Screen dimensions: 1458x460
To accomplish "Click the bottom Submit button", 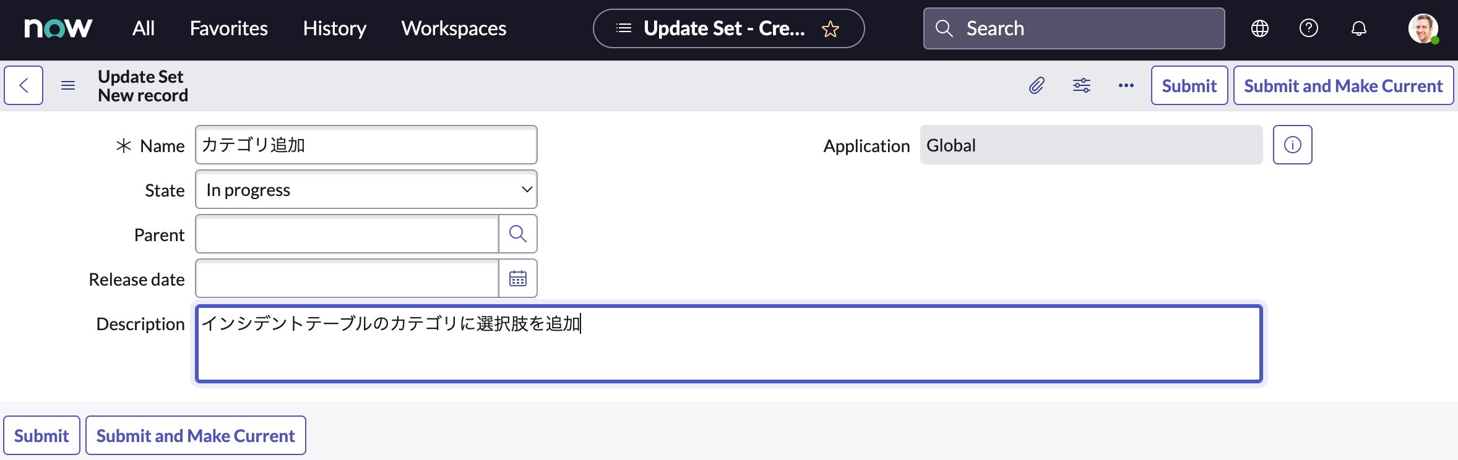I will (x=41, y=435).
